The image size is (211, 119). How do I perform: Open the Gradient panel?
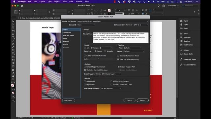coord(185,41)
